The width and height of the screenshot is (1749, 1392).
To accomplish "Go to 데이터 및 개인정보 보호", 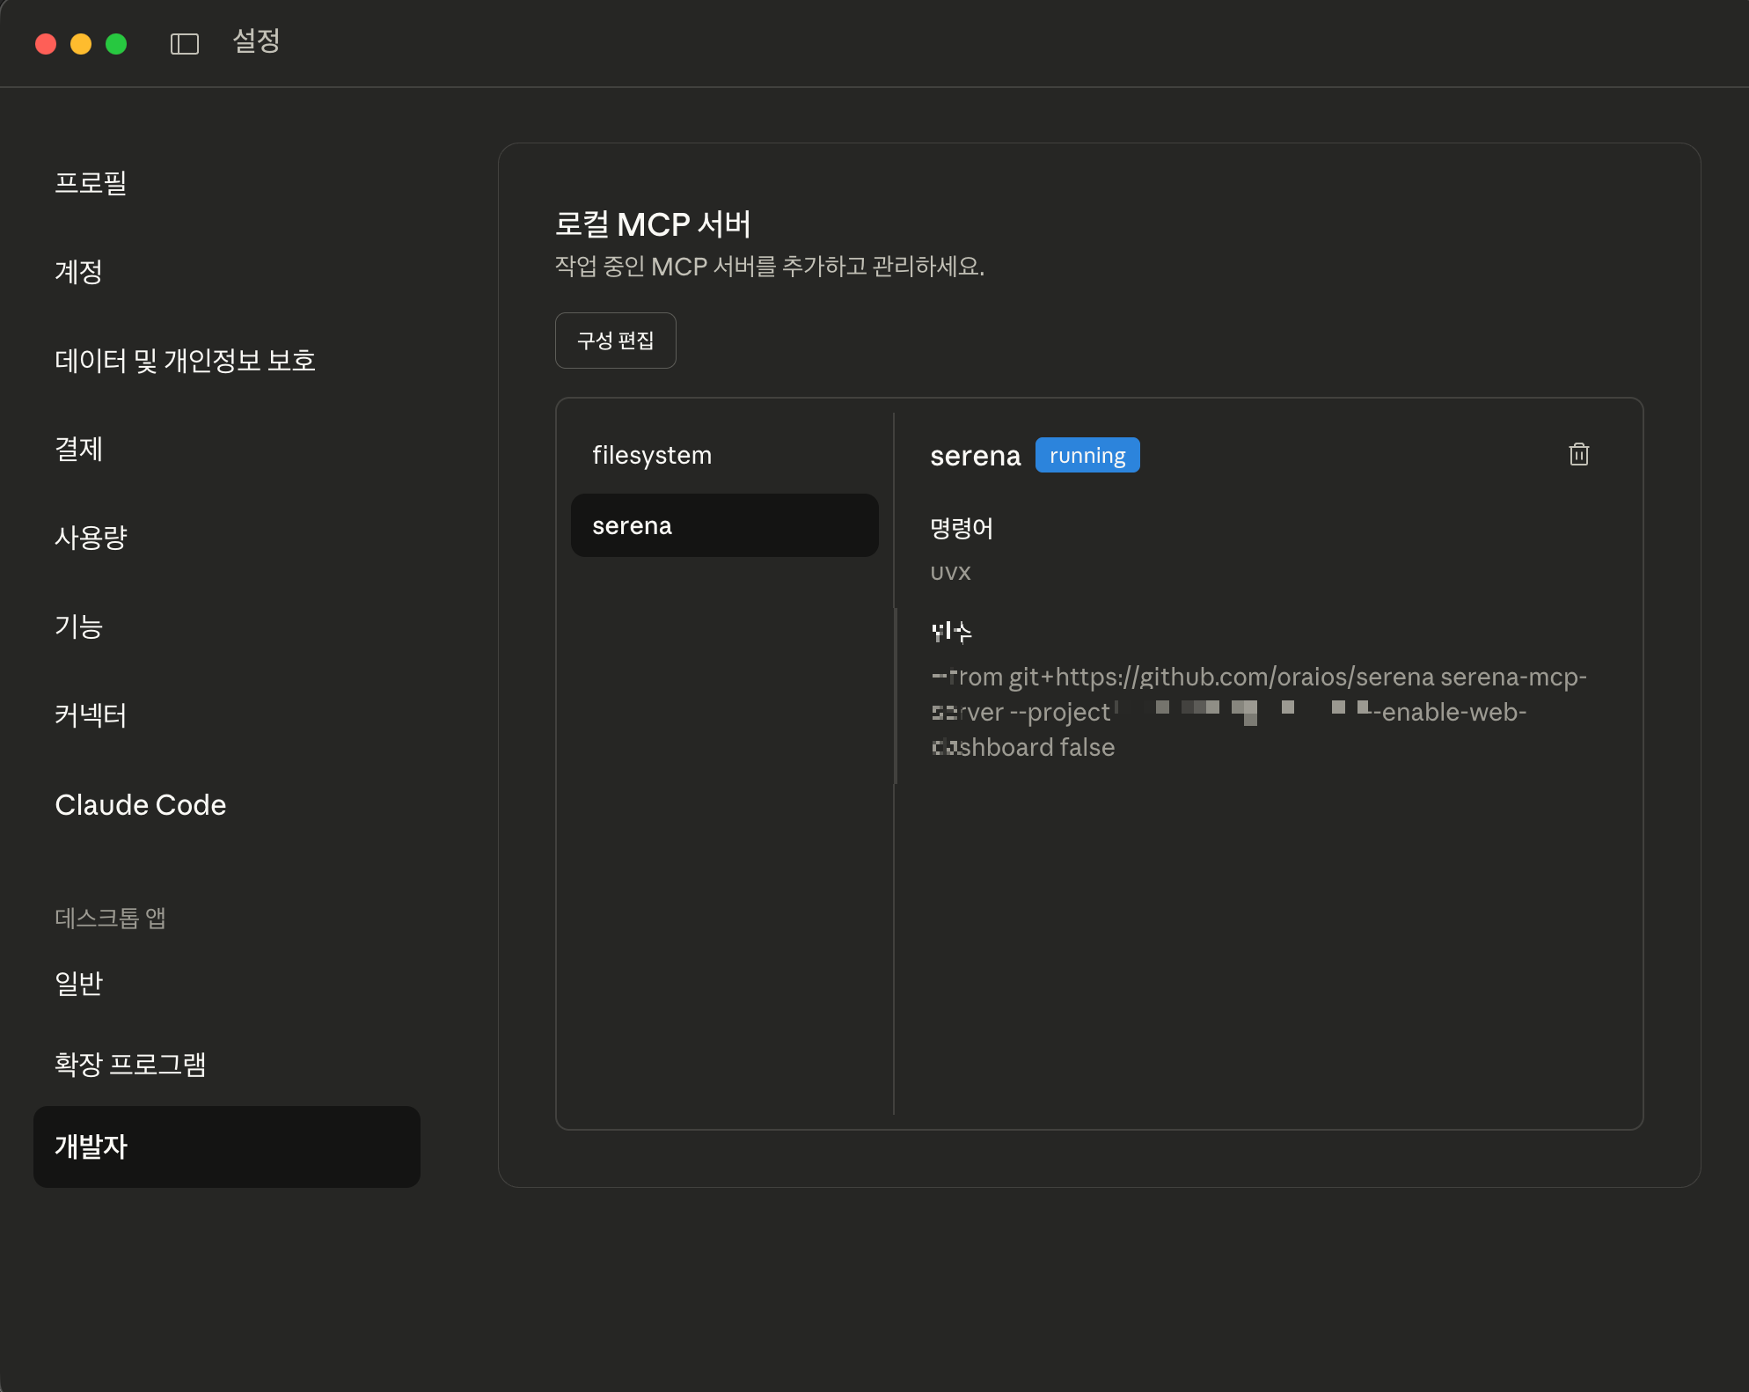I will (185, 361).
